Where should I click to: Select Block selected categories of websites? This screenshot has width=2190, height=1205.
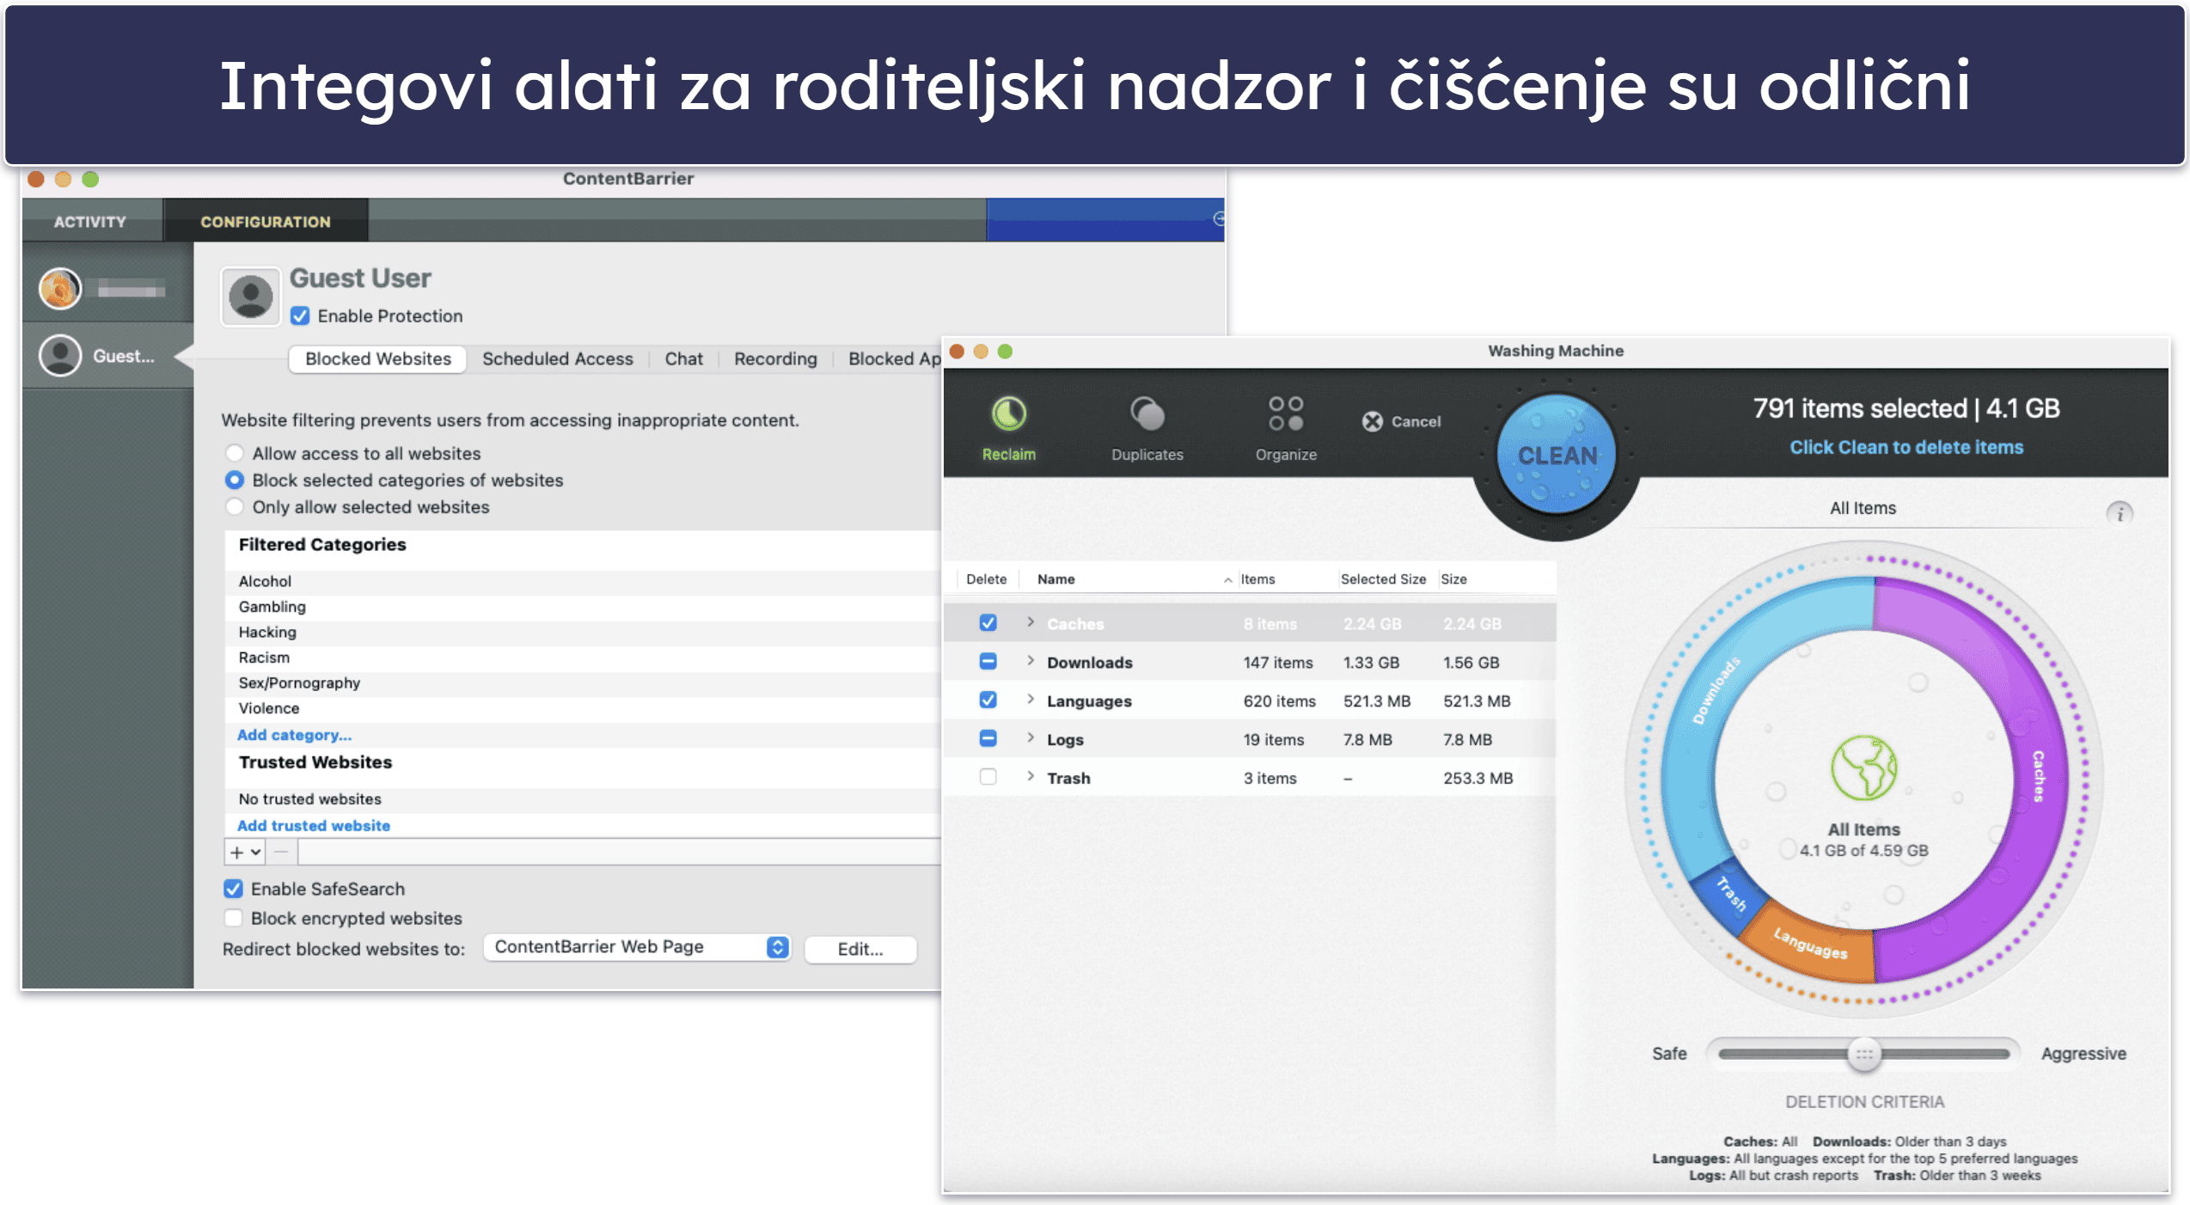pyautogui.click(x=234, y=480)
